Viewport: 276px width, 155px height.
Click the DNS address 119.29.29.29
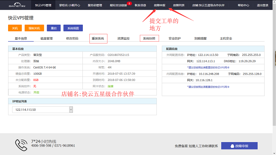[247, 61]
